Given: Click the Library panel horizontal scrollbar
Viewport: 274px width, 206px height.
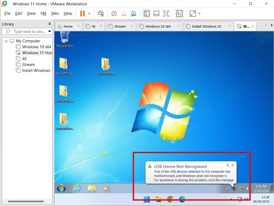Looking at the screenshot, I should point(26,201).
